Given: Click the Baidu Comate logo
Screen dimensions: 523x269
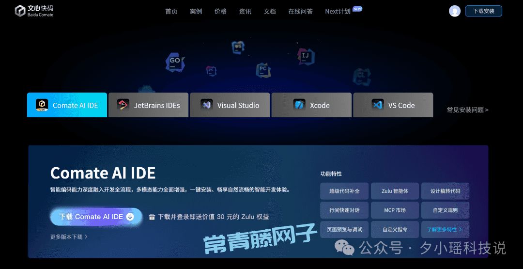Looking at the screenshot, I should click(x=34, y=11).
